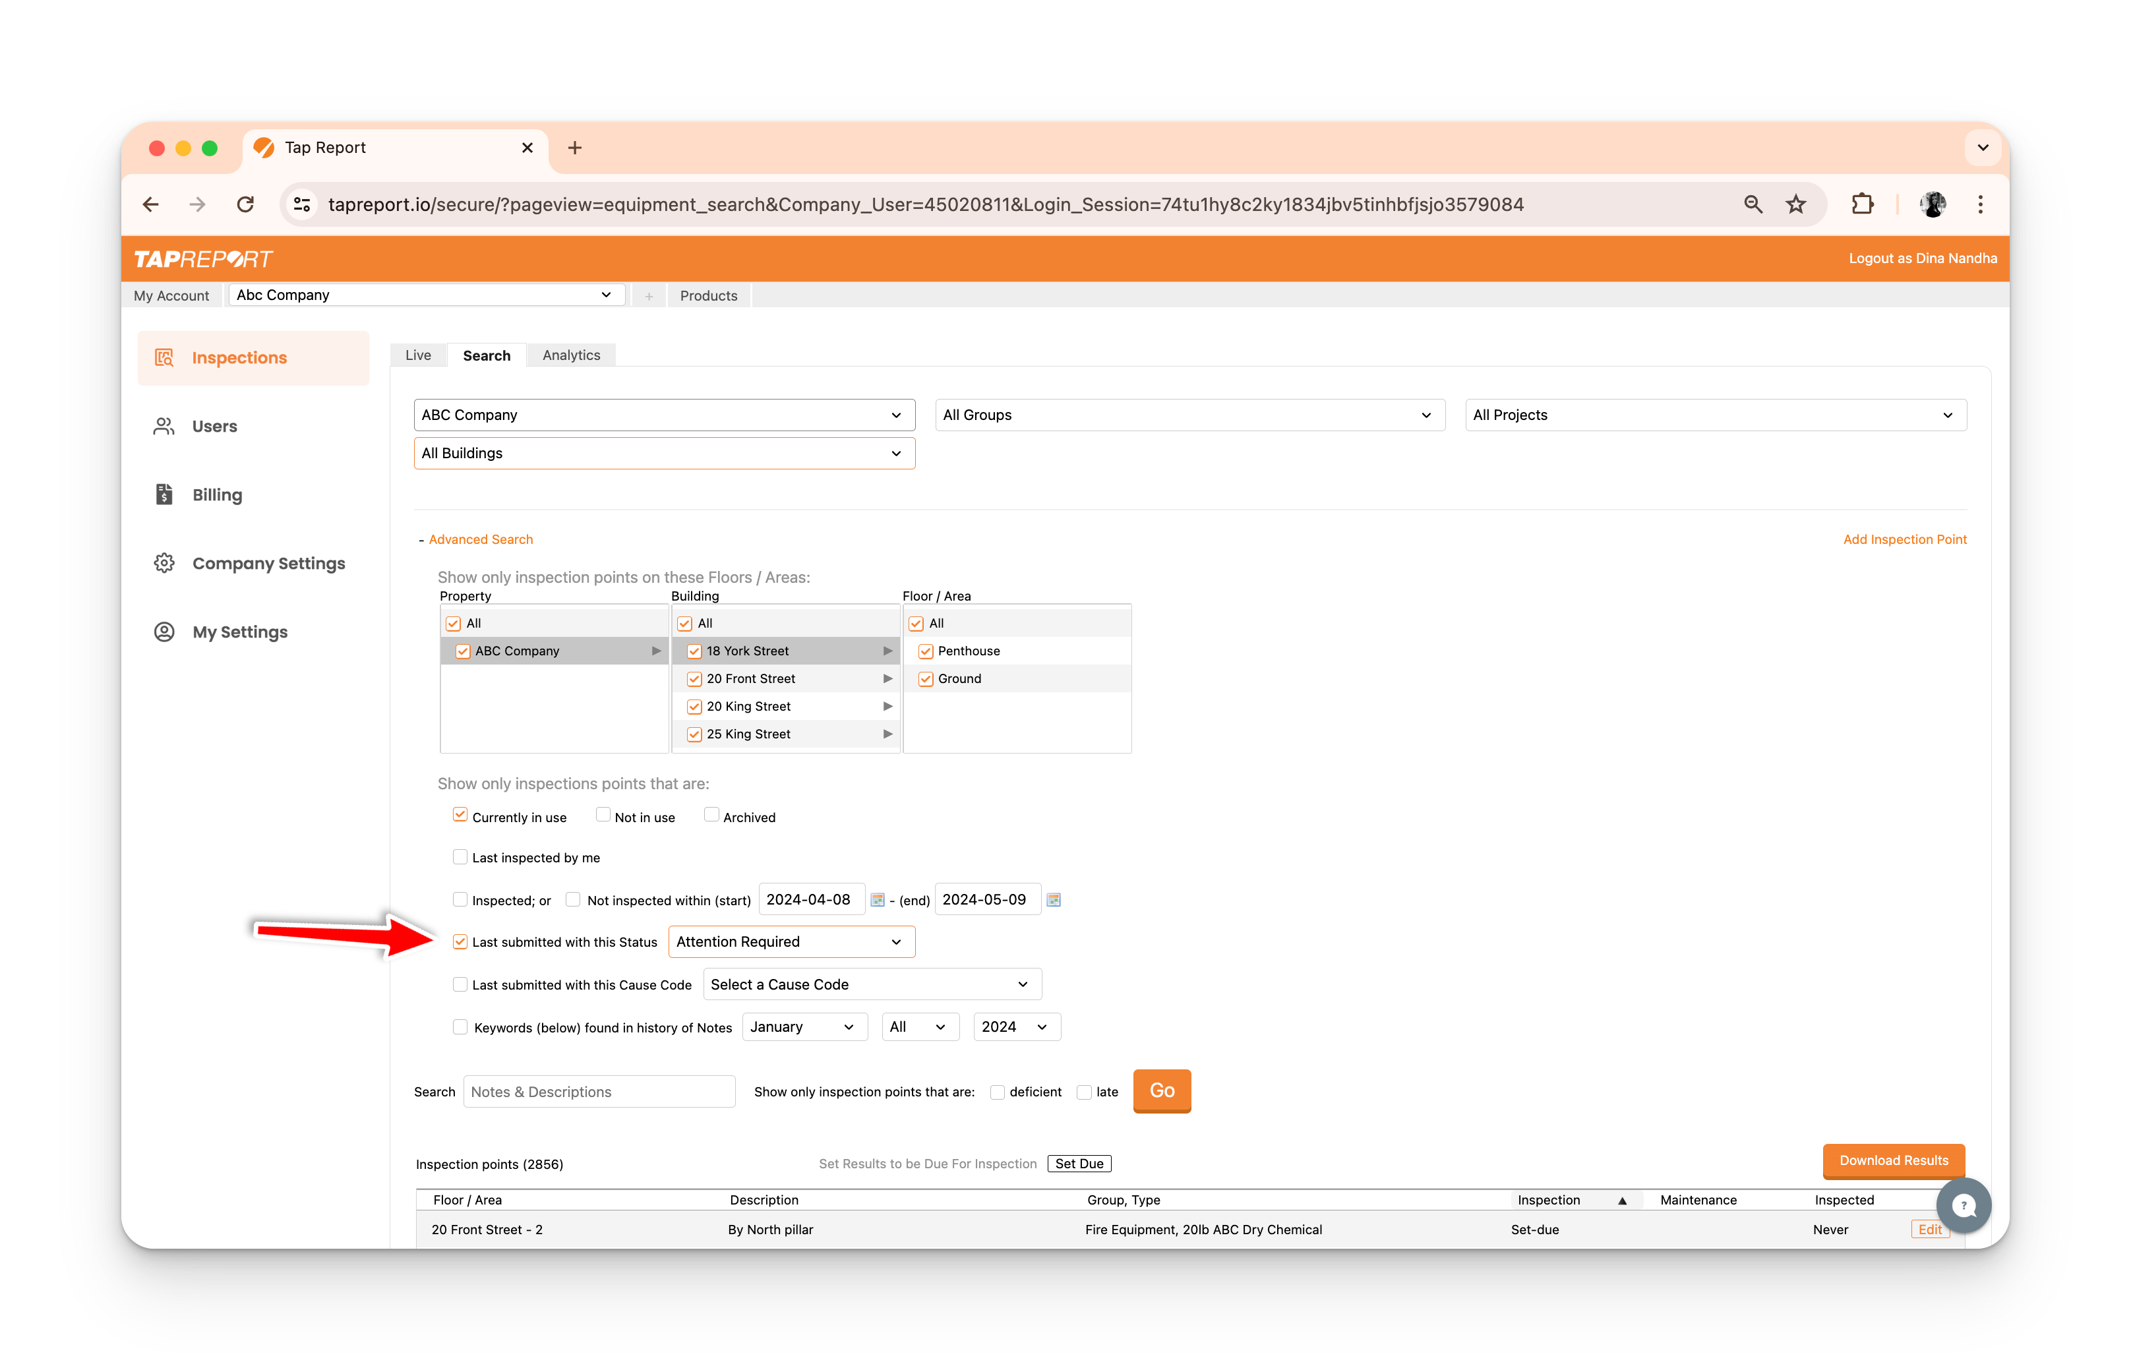
Task: Open the Inspections sidebar icon
Action: (x=165, y=357)
